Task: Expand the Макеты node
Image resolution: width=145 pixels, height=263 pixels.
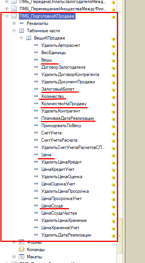Action: tap(14, 257)
